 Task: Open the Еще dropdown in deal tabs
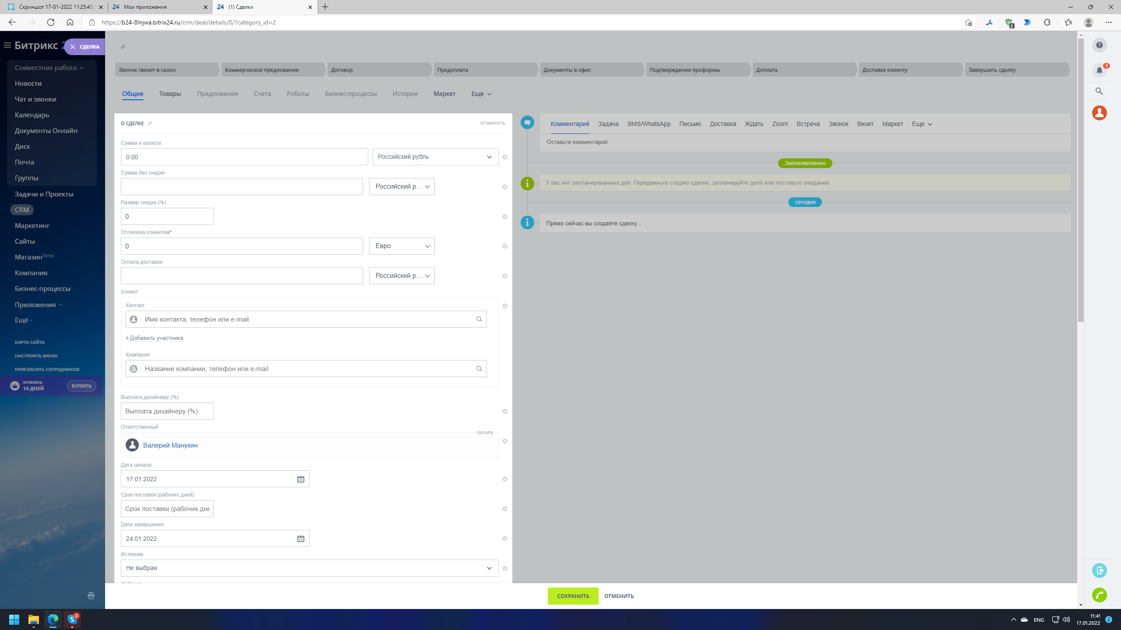481,94
